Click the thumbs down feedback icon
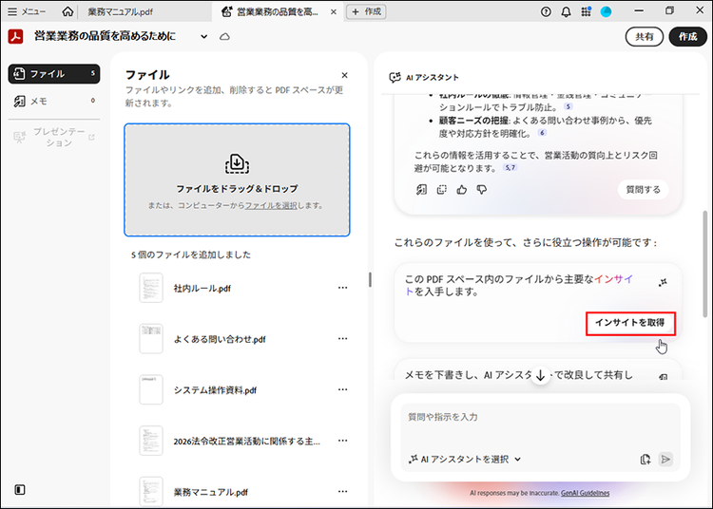This screenshot has width=713, height=509. pyautogui.click(x=482, y=189)
